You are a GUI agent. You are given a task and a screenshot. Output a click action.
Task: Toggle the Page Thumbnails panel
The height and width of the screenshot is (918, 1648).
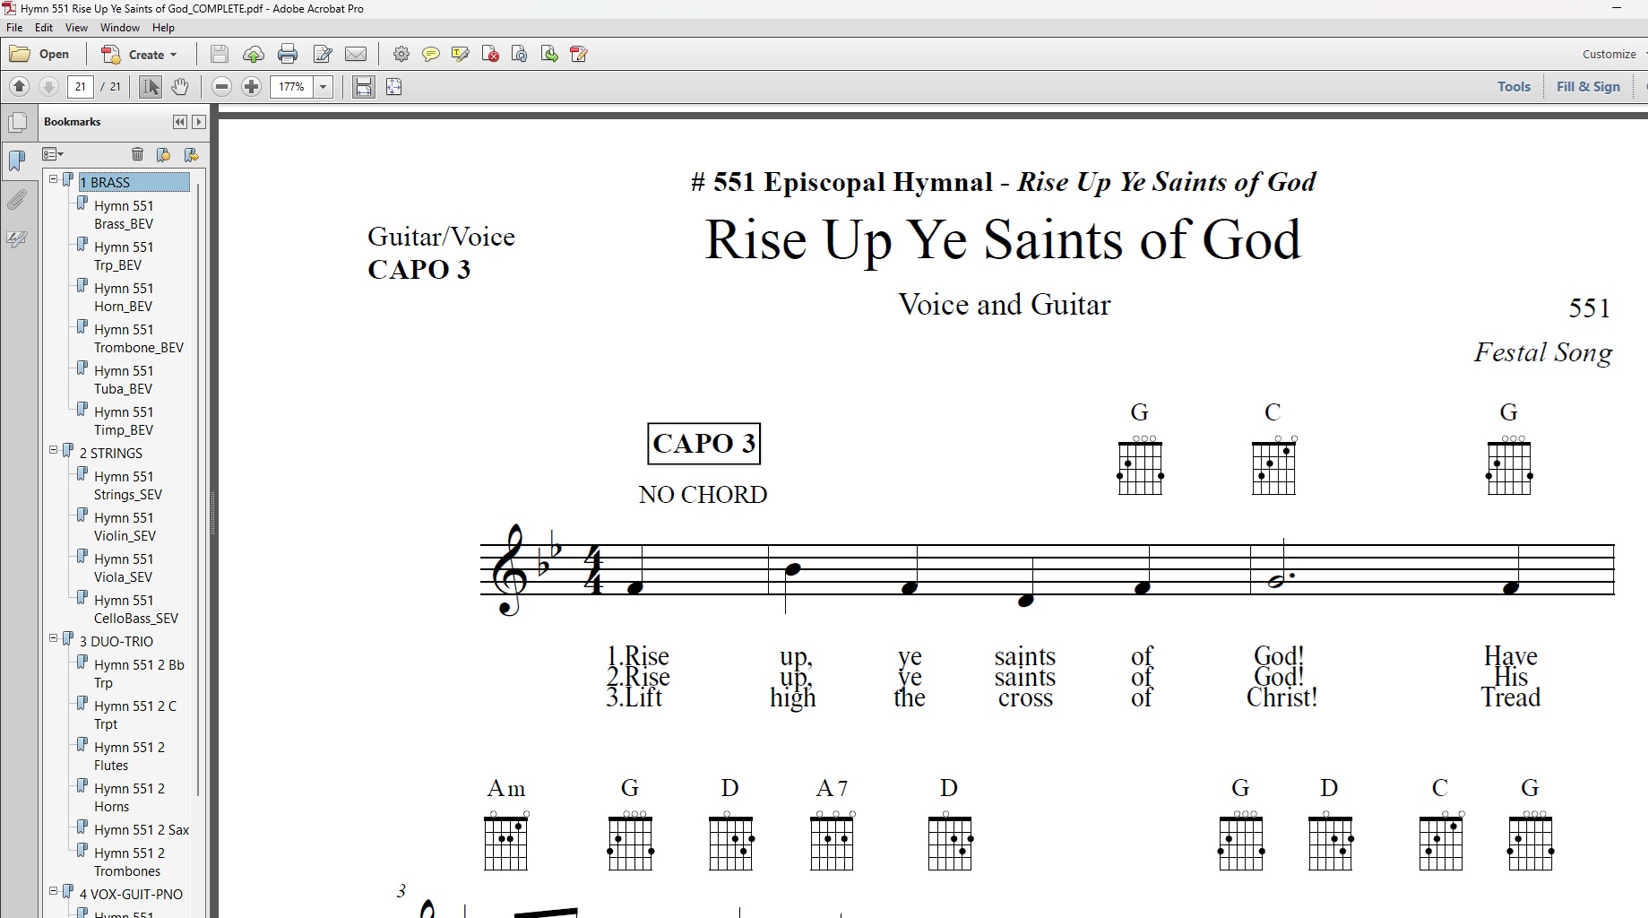coord(17,123)
